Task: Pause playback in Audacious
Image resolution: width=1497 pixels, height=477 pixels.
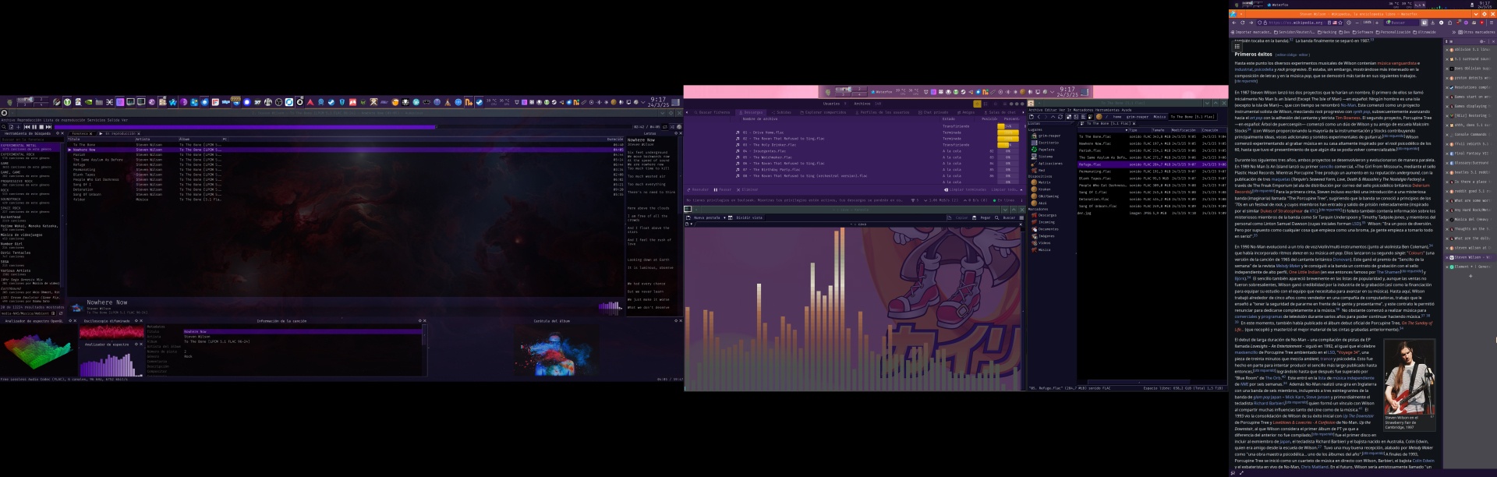Action: click(x=33, y=126)
